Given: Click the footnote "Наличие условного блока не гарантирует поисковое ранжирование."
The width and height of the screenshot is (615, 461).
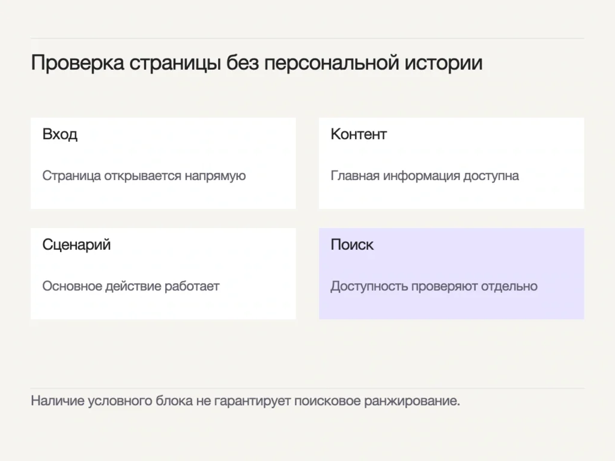Looking at the screenshot, I should pos(246,401).
